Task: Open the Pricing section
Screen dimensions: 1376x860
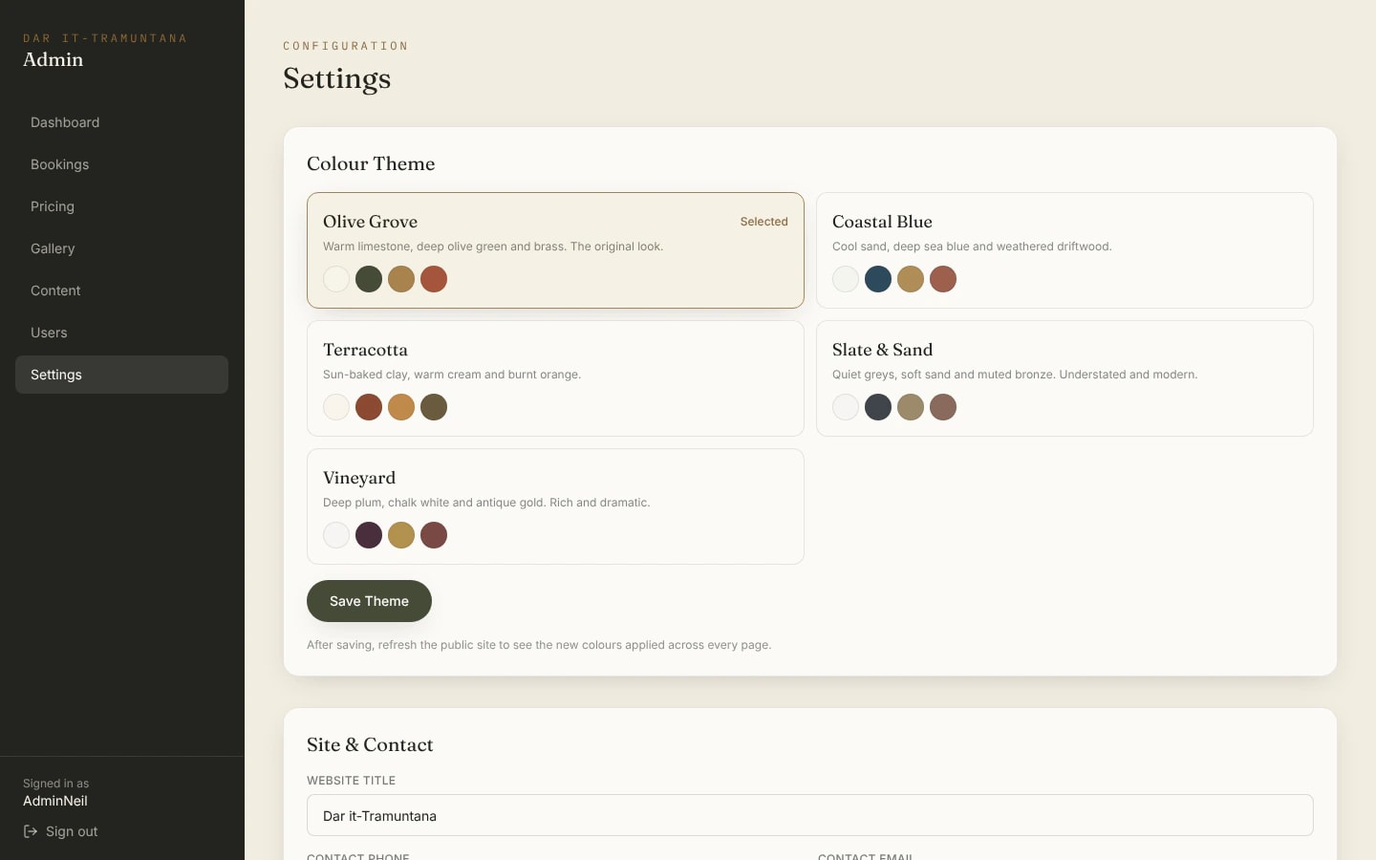Action: click(x=121, y=206)
